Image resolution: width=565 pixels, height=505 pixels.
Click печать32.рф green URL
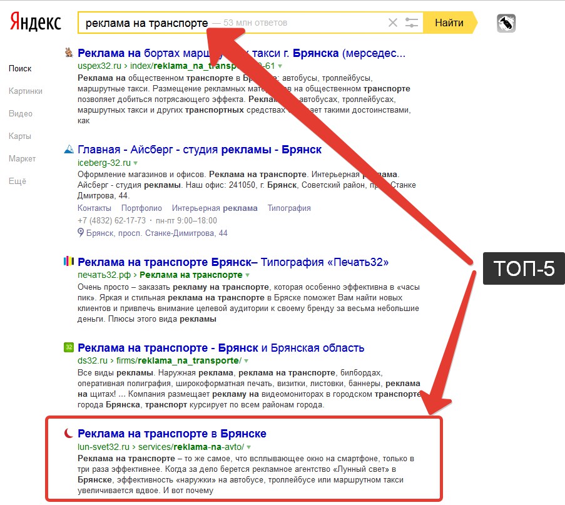(160, 275)
